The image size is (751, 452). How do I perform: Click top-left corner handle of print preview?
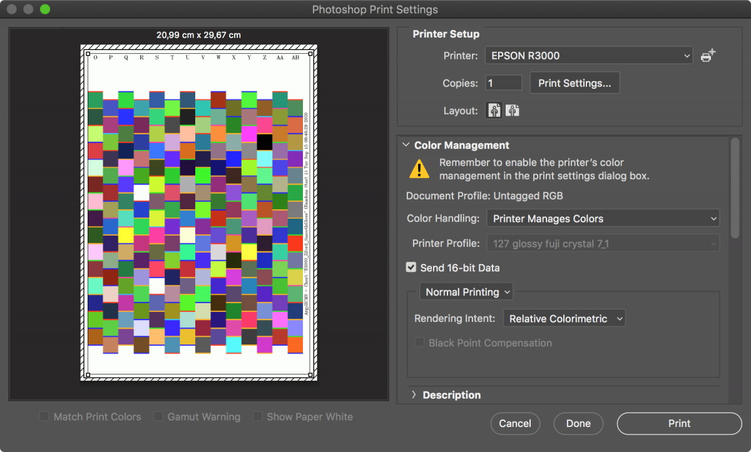tap(88, 53)
